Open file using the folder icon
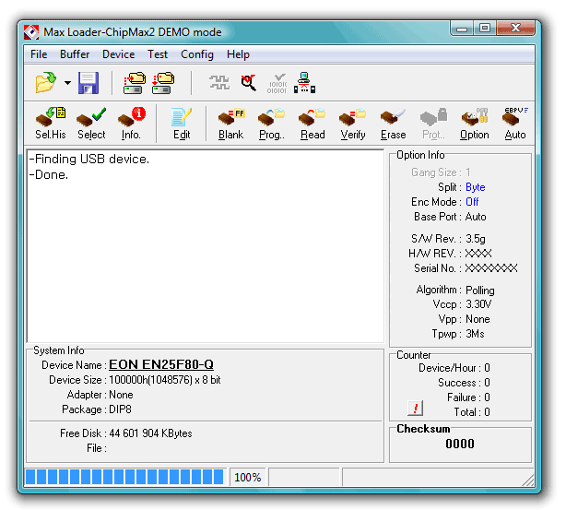566x510 pixels. pyautogui.click(x=46, y=83)
